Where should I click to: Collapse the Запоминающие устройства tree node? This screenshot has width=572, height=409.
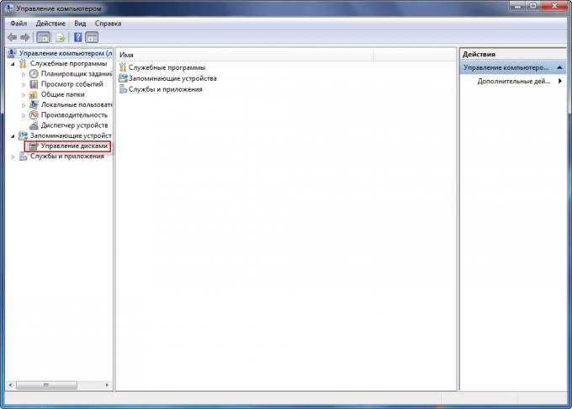(13, 135)
